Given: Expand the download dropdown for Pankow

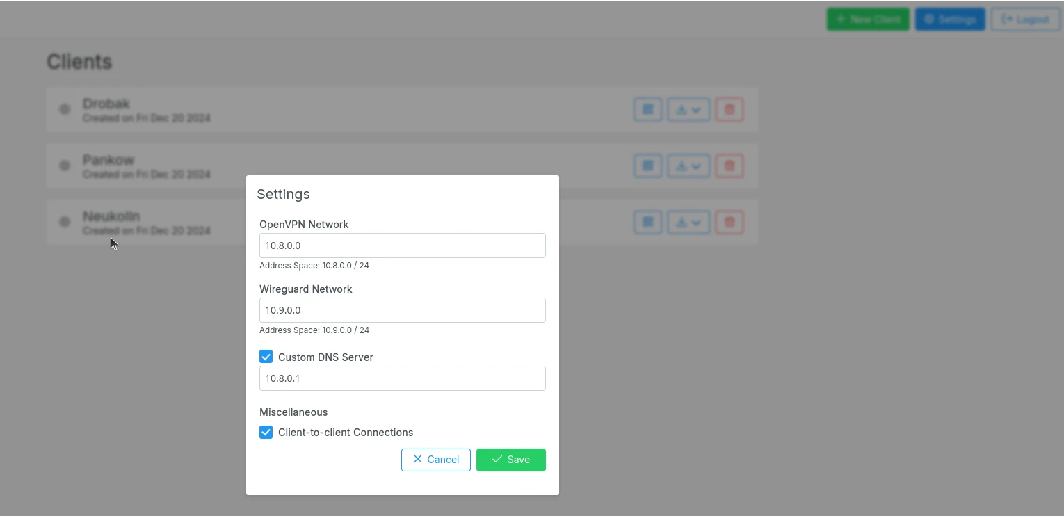Looking at the screenshot, I should tap(688, 166).
